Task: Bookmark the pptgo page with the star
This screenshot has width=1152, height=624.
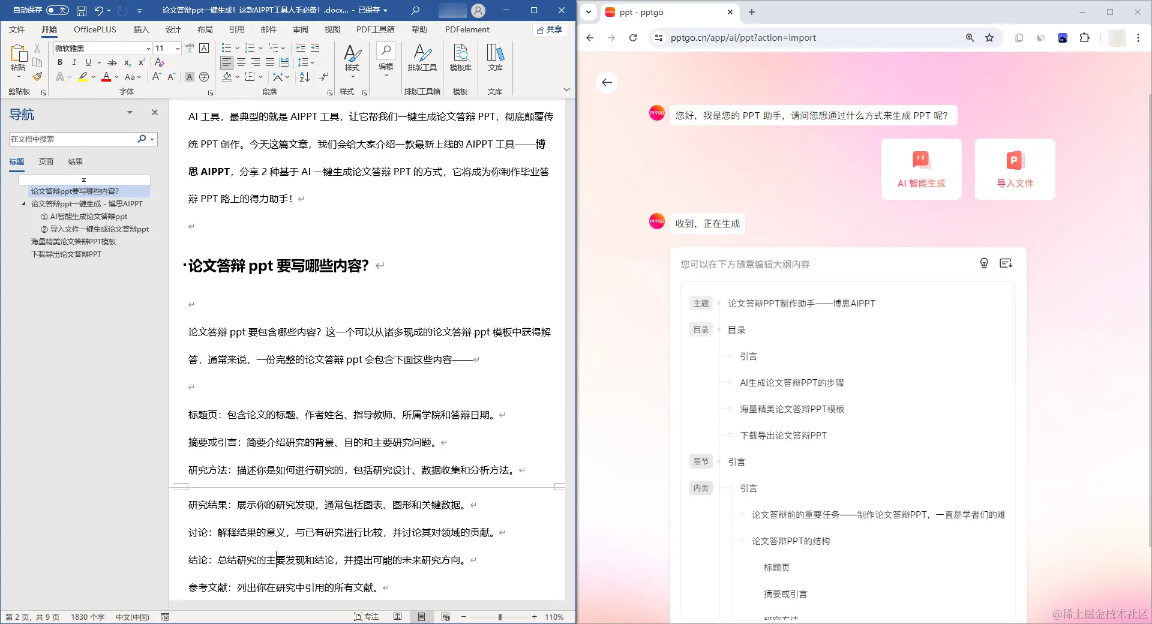Action: coord(989,38)
